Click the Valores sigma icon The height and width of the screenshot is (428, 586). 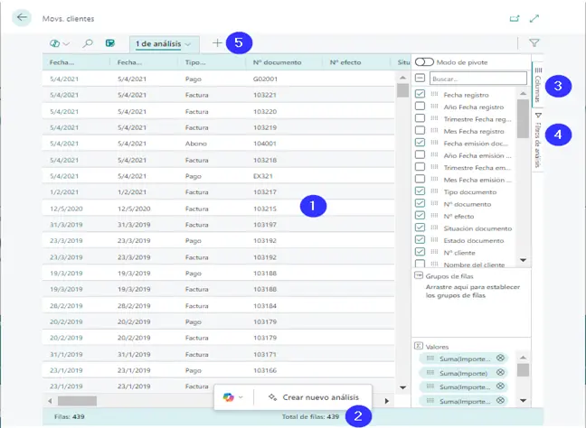click(x=419, y=346)
